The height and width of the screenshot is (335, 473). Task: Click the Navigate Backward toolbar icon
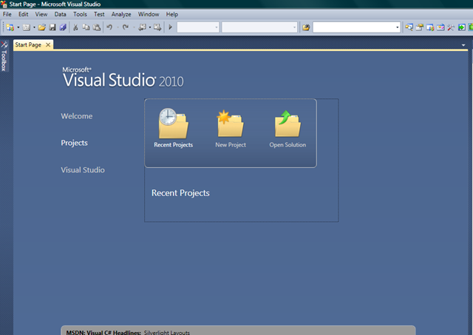pyautogui.click(x=142, y=27)
